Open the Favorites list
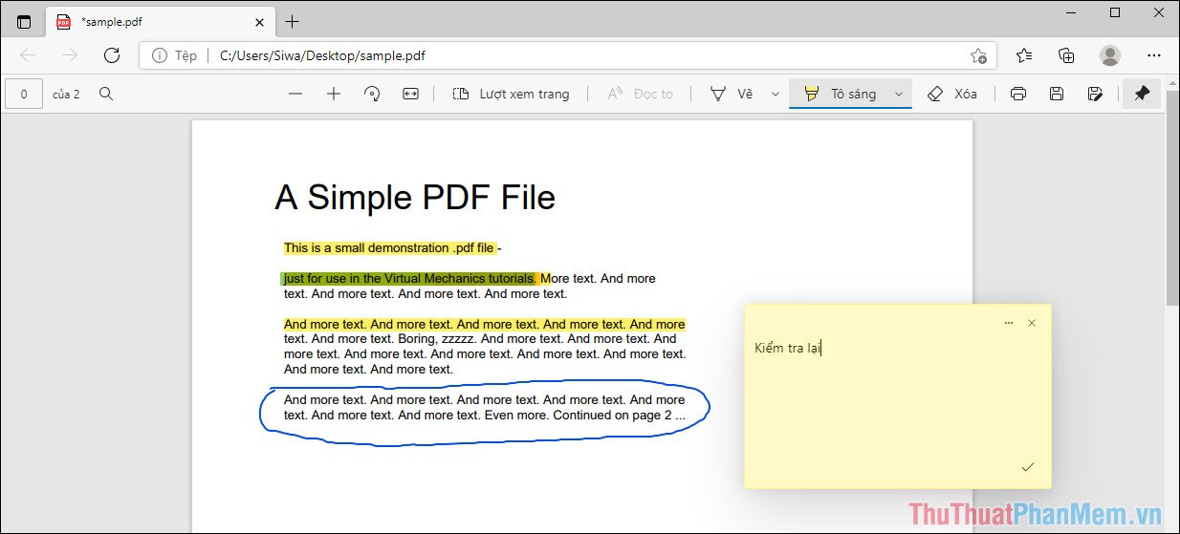Image resolution: width=1180 pixels, height=534 pixels. 1025,55
